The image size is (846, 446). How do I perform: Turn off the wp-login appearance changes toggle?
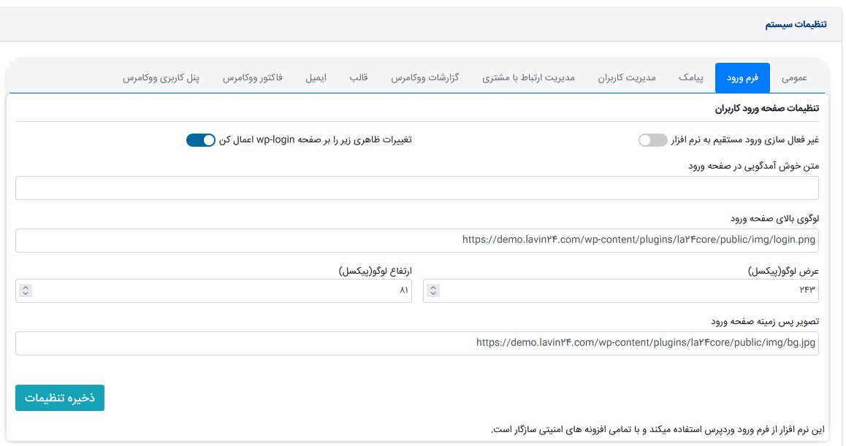coord(201,140)
